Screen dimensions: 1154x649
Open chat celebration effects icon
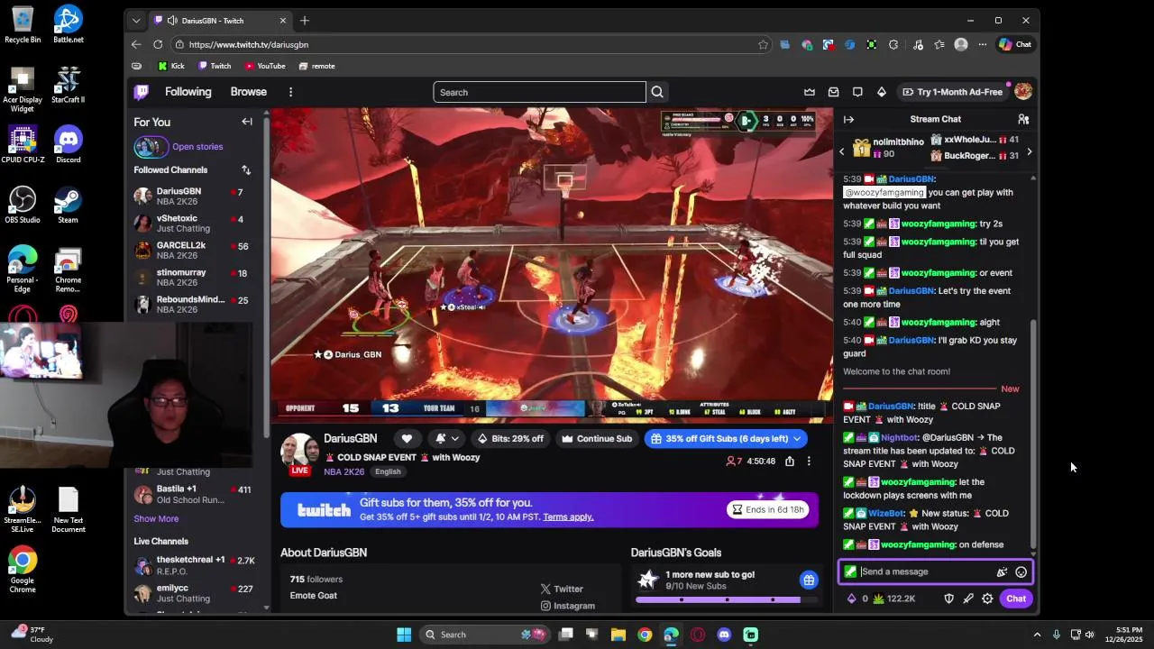(1002, 571)
